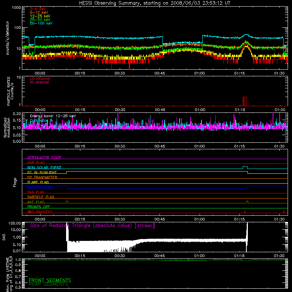This screenshot has height=292, width=292.
Task: Click the BAD PACKETS tick near 01:31
Action: pos(284,212)
